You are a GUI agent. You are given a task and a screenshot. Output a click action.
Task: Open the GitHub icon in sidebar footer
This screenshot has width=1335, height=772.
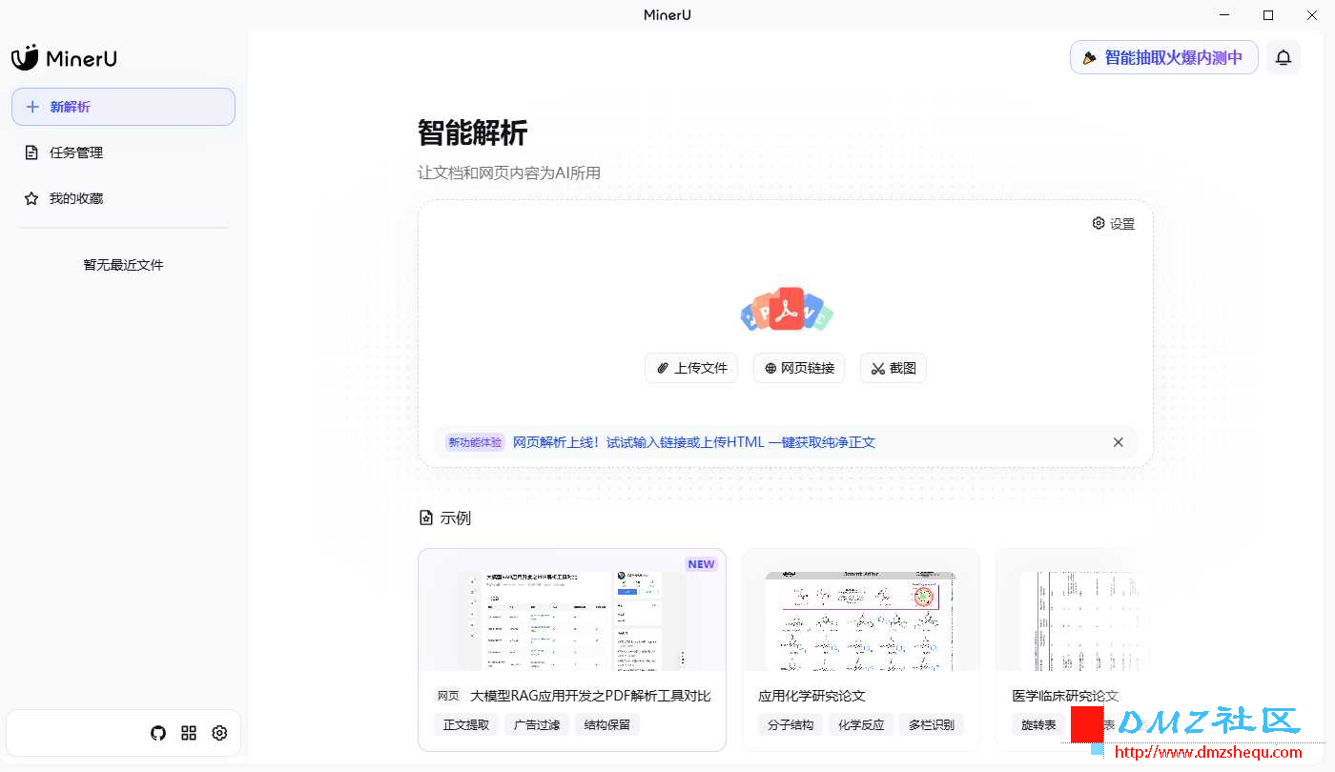pos(158,733)
